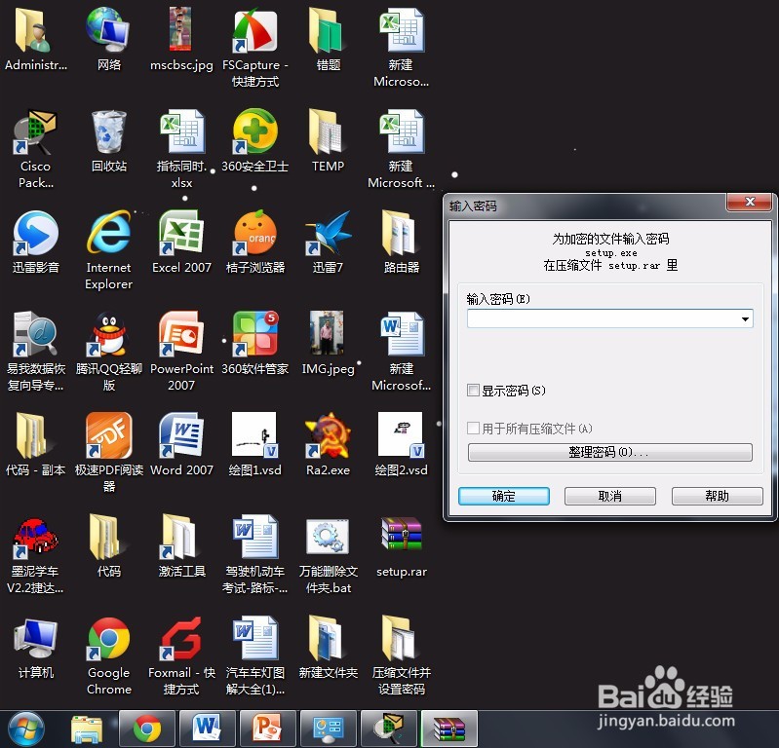Click the 整理密码 button
The image size is (779, 748).
tap(609, 452)
